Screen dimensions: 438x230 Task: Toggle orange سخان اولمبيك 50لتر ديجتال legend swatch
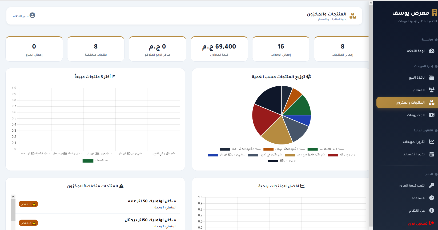268,149
